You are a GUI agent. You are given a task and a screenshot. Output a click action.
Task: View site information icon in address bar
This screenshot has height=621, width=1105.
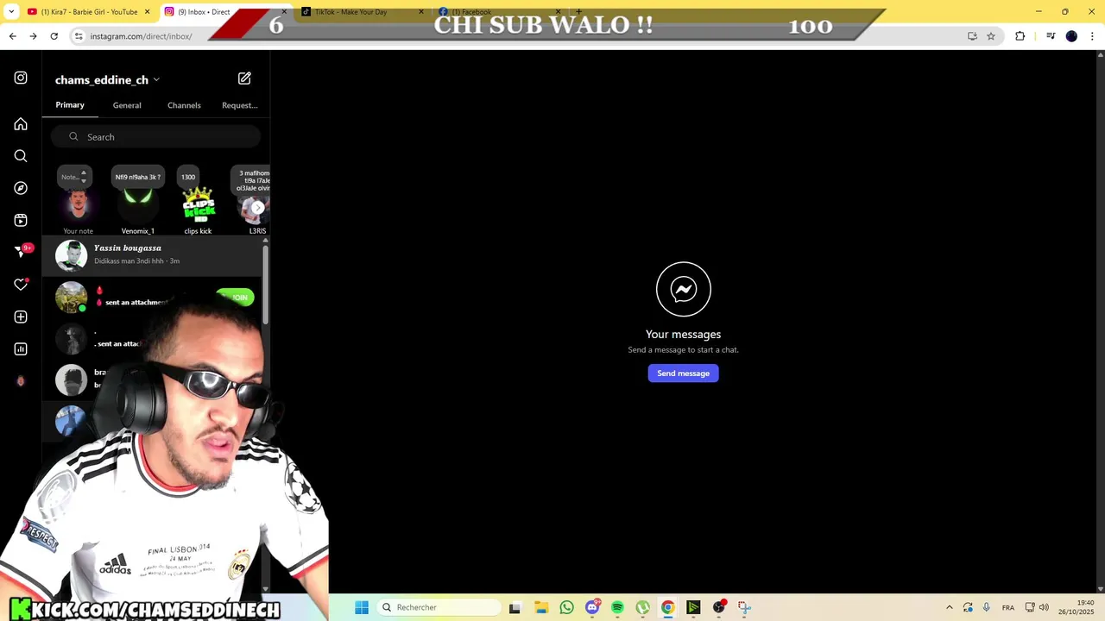79,36
